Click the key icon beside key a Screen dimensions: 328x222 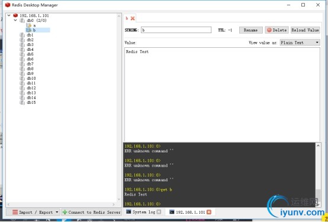tap(29, 25)
